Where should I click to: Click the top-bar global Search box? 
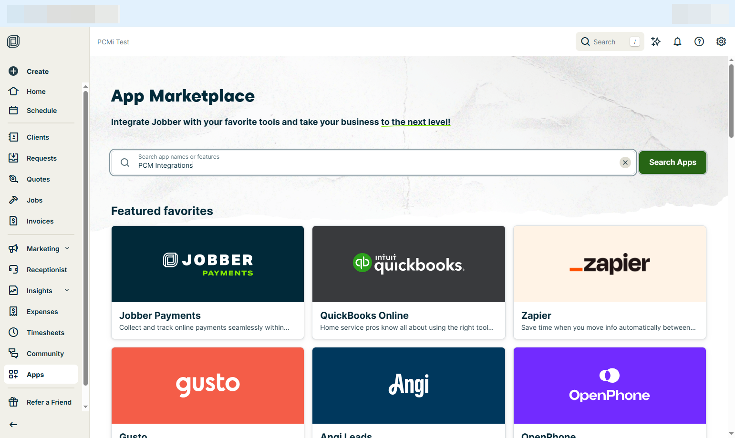(x=610, y=41)
